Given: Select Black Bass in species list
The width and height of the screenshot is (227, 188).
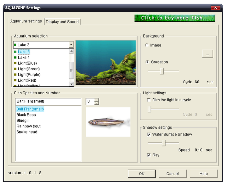Looking at the screenshot, I should point(26,115).
